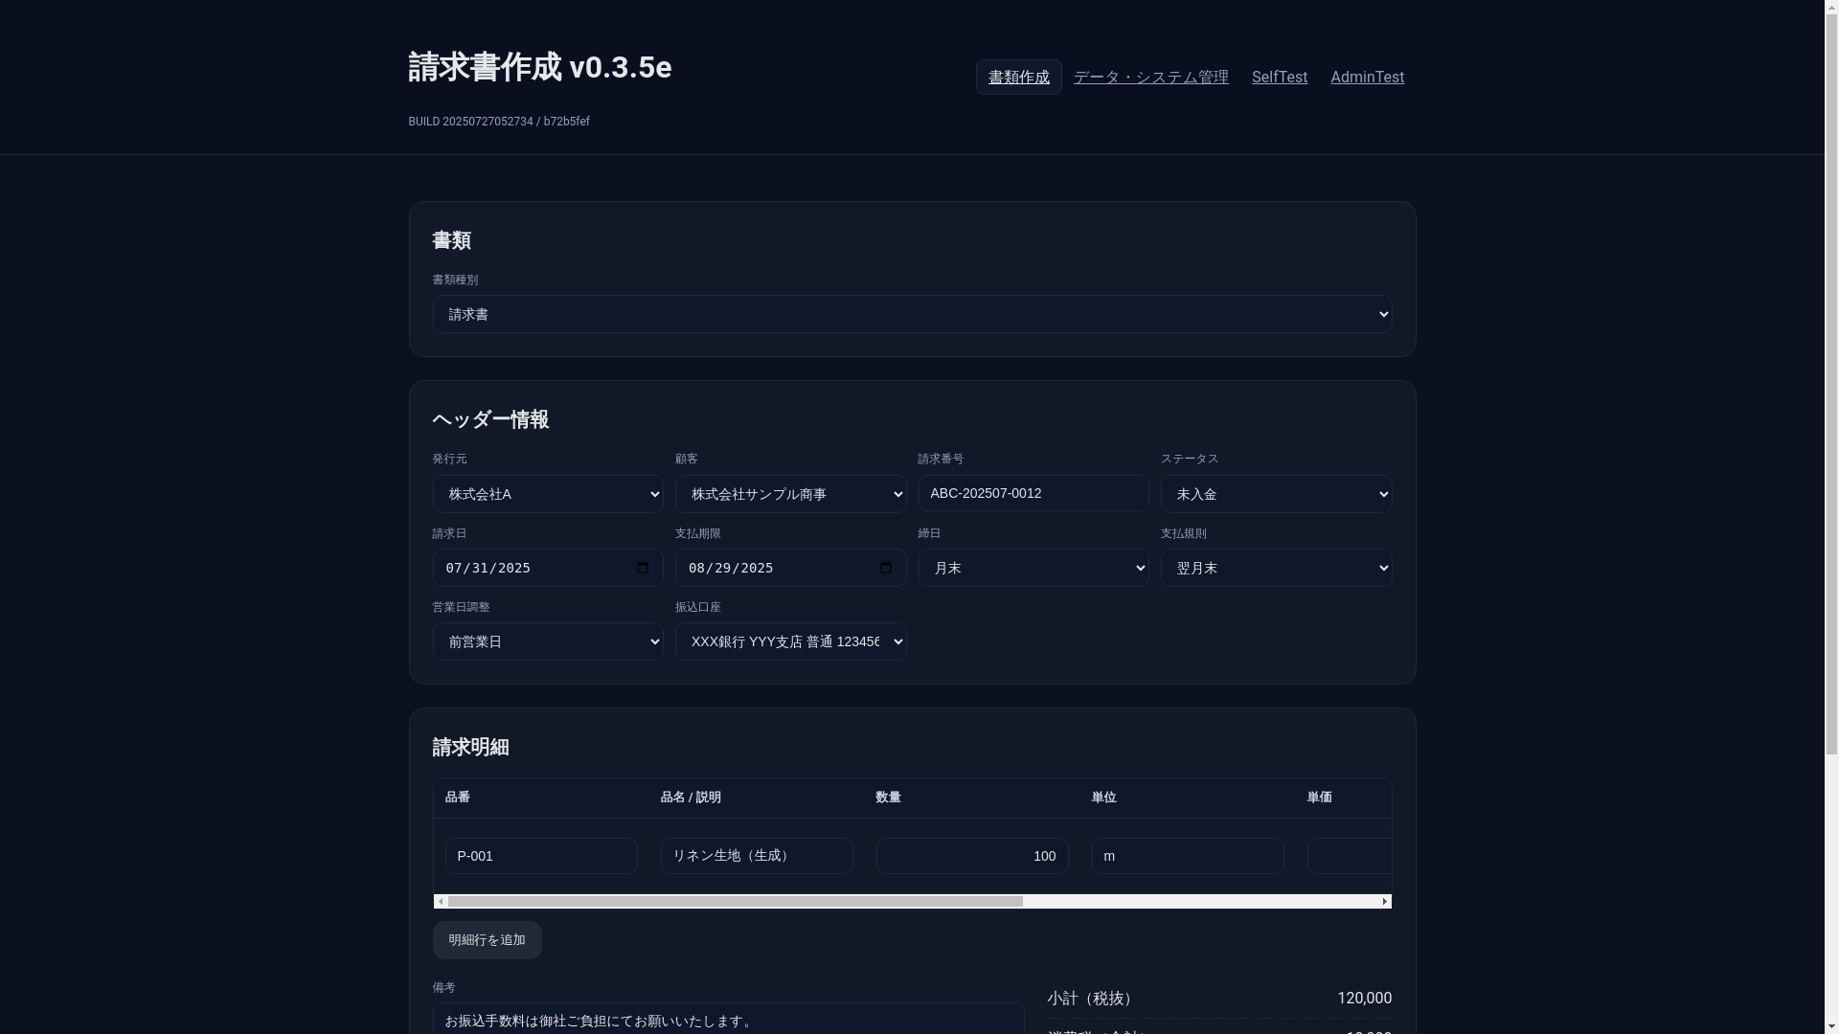Click the 数量 field containing 100
The height and width of the screenshot is (1034, 1839).
972,856
